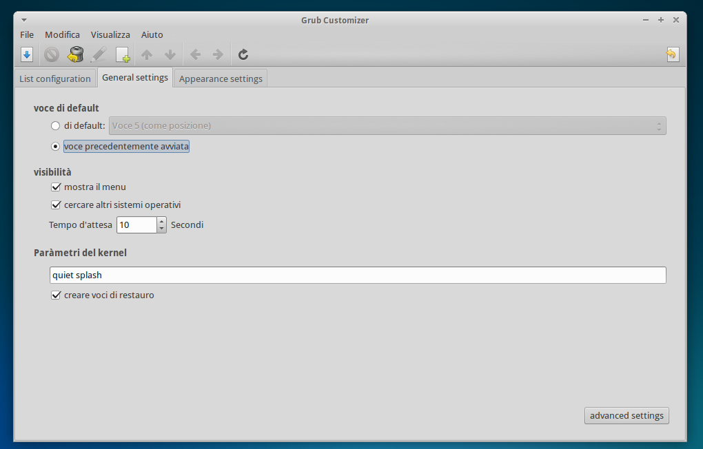Decrease the Tempo d'attesa value with the down arrow

(x=161, y=229)
